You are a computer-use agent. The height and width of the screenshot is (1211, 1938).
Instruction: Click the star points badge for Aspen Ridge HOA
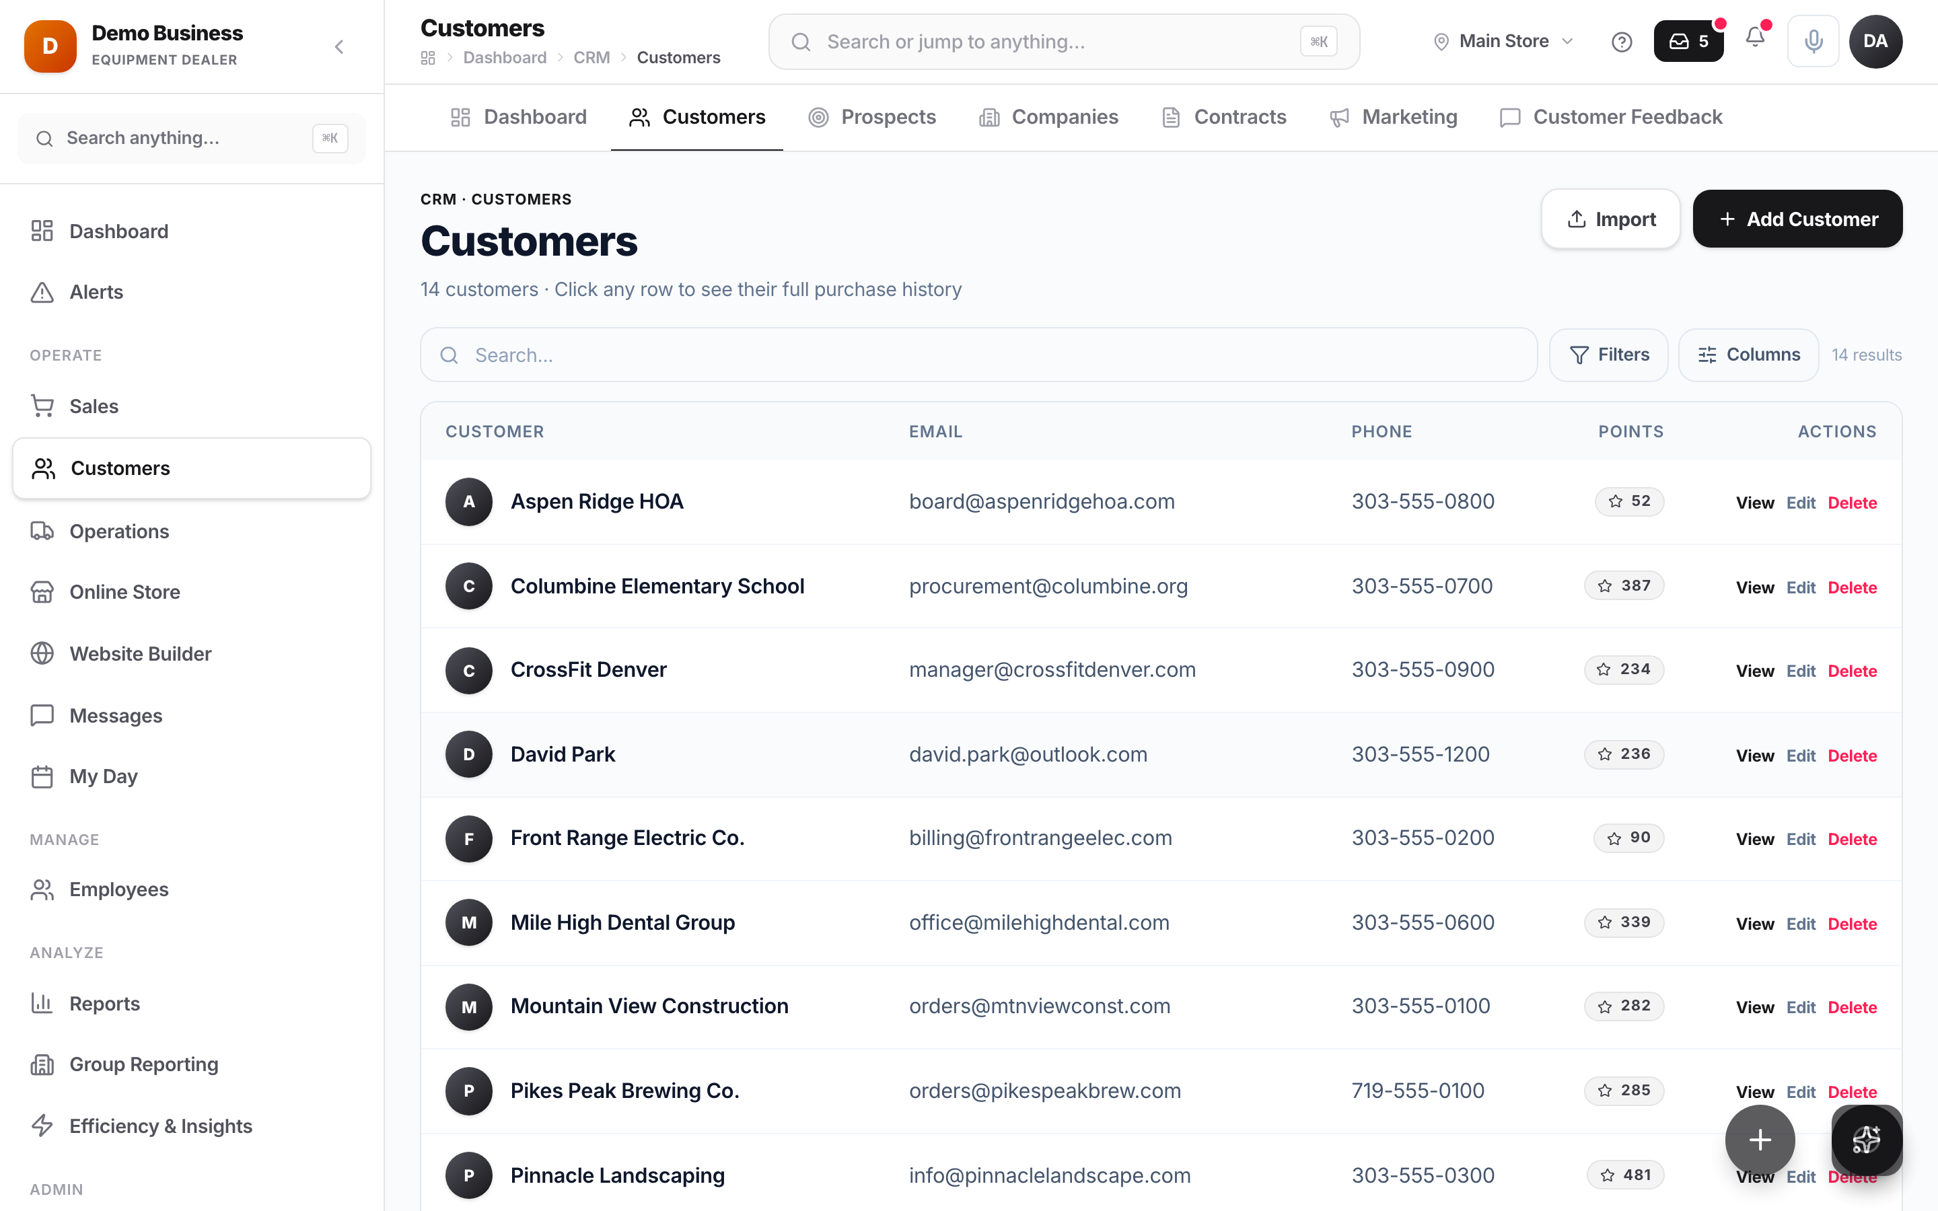(x=1629, y=501)
